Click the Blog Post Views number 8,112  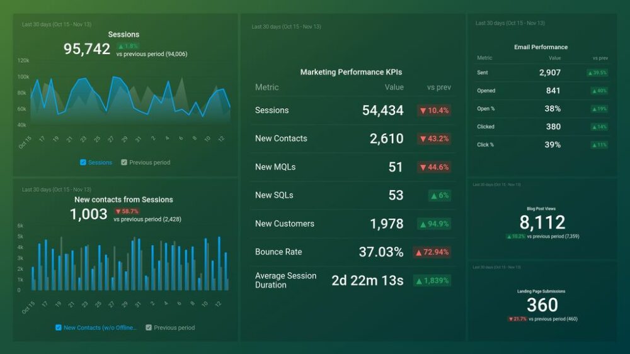542,222
